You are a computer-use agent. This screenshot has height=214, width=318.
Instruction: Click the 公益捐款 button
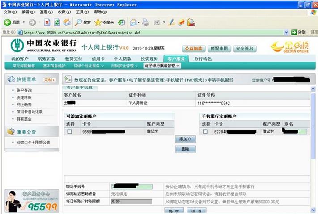[194, 49]
